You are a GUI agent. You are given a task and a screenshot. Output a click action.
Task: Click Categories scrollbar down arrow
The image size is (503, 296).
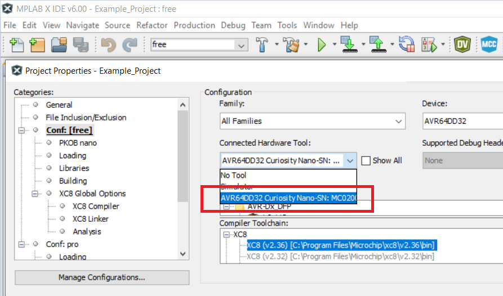(183, 254)
